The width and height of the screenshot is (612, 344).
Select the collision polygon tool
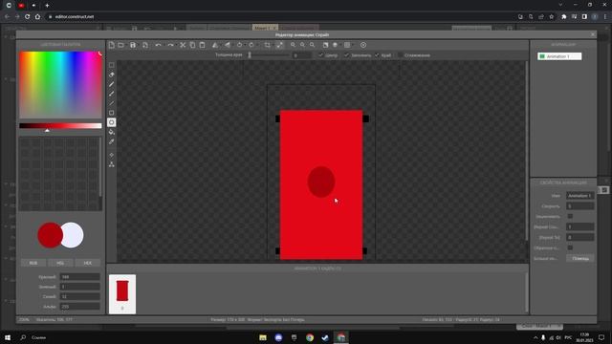pos(112,164)
